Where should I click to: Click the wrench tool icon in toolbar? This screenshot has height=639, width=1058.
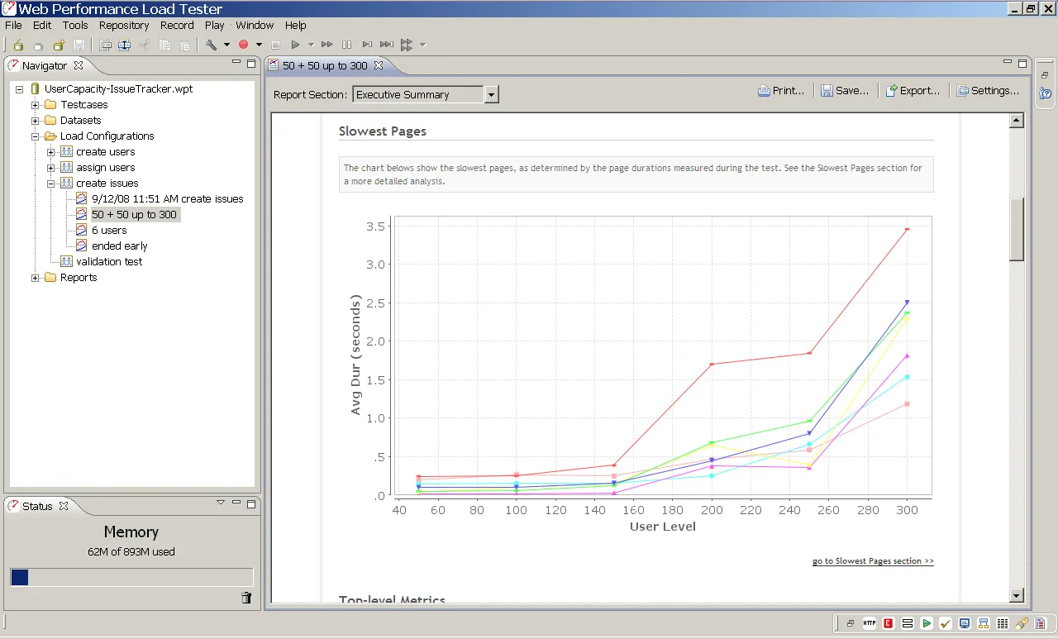click(211, 45)
